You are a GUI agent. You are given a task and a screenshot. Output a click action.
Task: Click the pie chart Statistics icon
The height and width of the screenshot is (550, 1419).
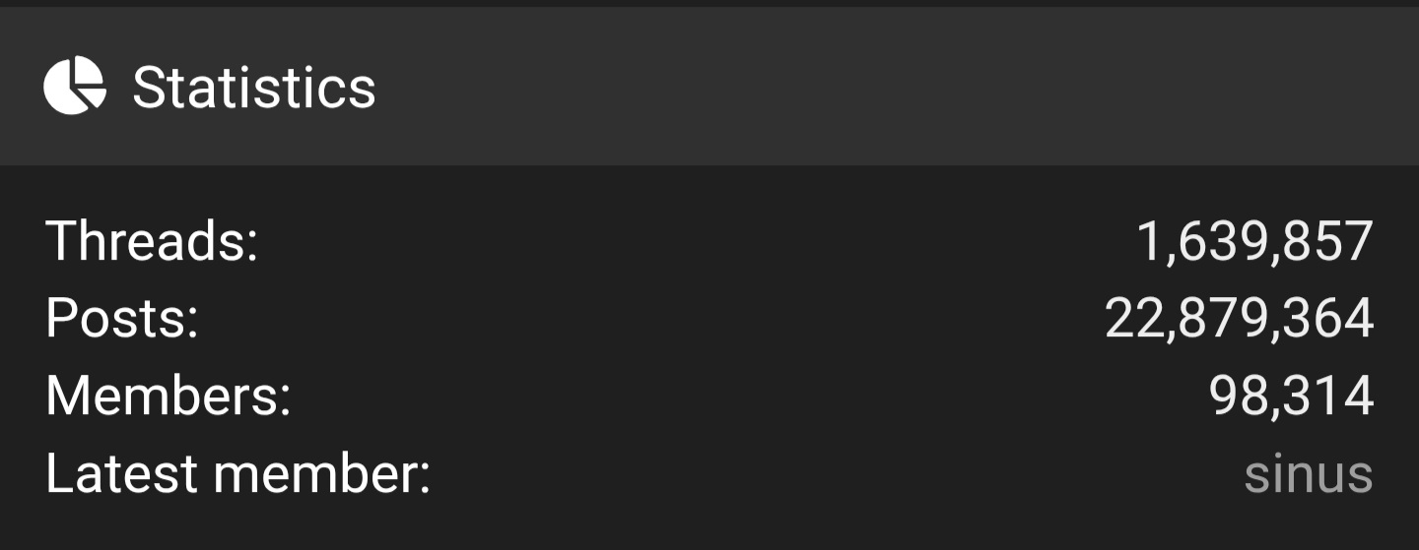(x=75, y=86)
